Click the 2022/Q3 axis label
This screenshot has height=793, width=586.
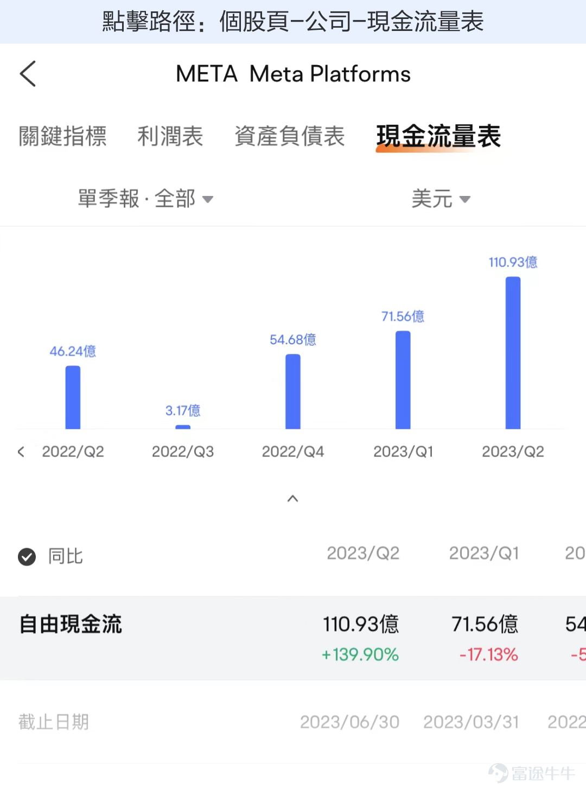[183, 452]
